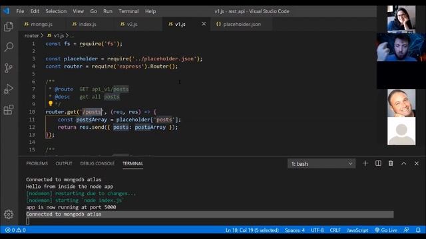This screenshot has height=239, width=426.
Task: Click the 'router' breadcrumb segment
Action: (x=31, y=35)
